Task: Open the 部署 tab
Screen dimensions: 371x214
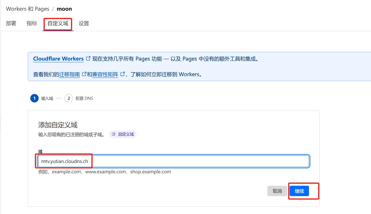Action: [x=11, y=24]
